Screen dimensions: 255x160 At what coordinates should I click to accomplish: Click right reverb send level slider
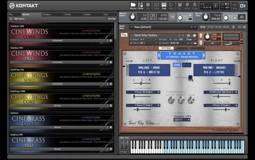click(221, 110)
